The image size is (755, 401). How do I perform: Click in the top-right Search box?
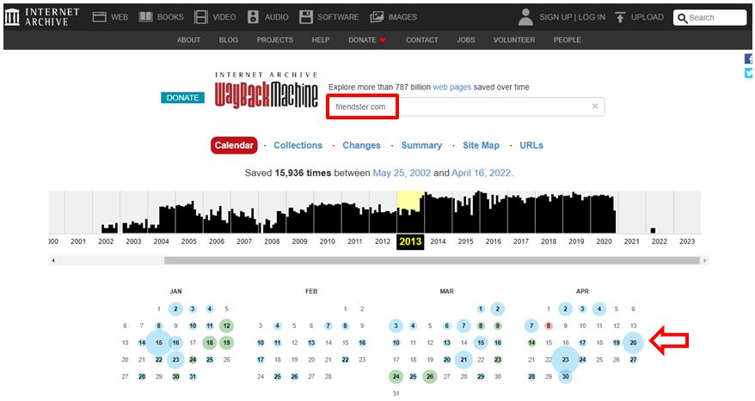coord(709,18)
